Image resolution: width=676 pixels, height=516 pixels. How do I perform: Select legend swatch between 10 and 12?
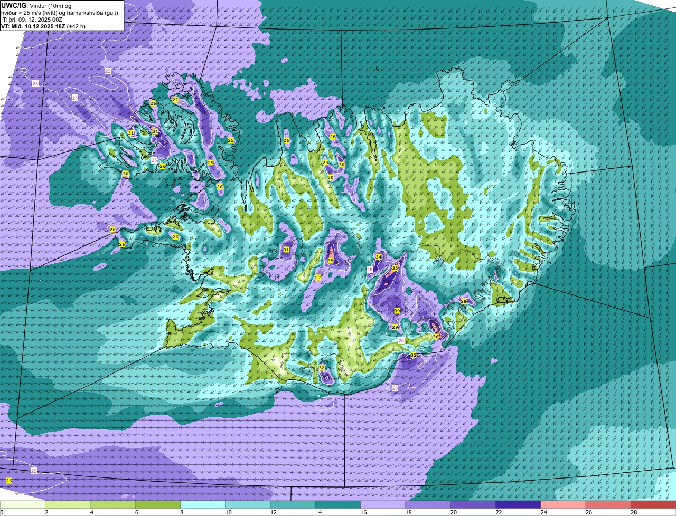click(248, 504)
